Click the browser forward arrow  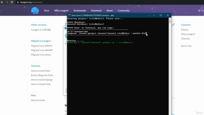[x=7, y=2]
